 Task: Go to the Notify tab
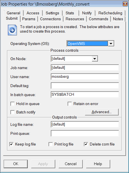pos(87,13)
